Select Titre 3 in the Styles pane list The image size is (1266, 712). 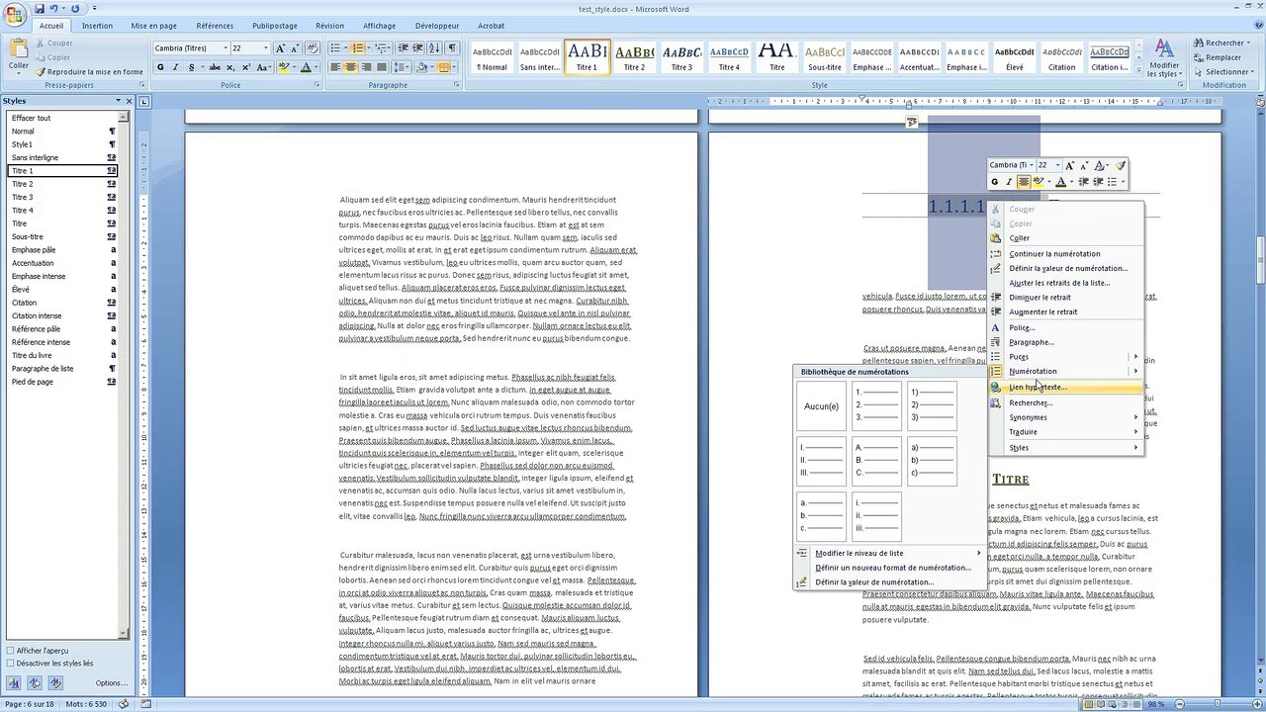coord(63,197)
